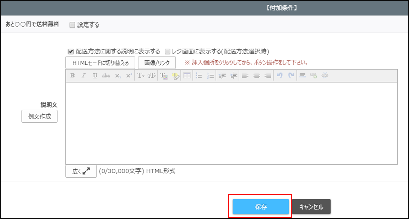Apply strikethrough (abc) formatting

click(x=106, y=75)
